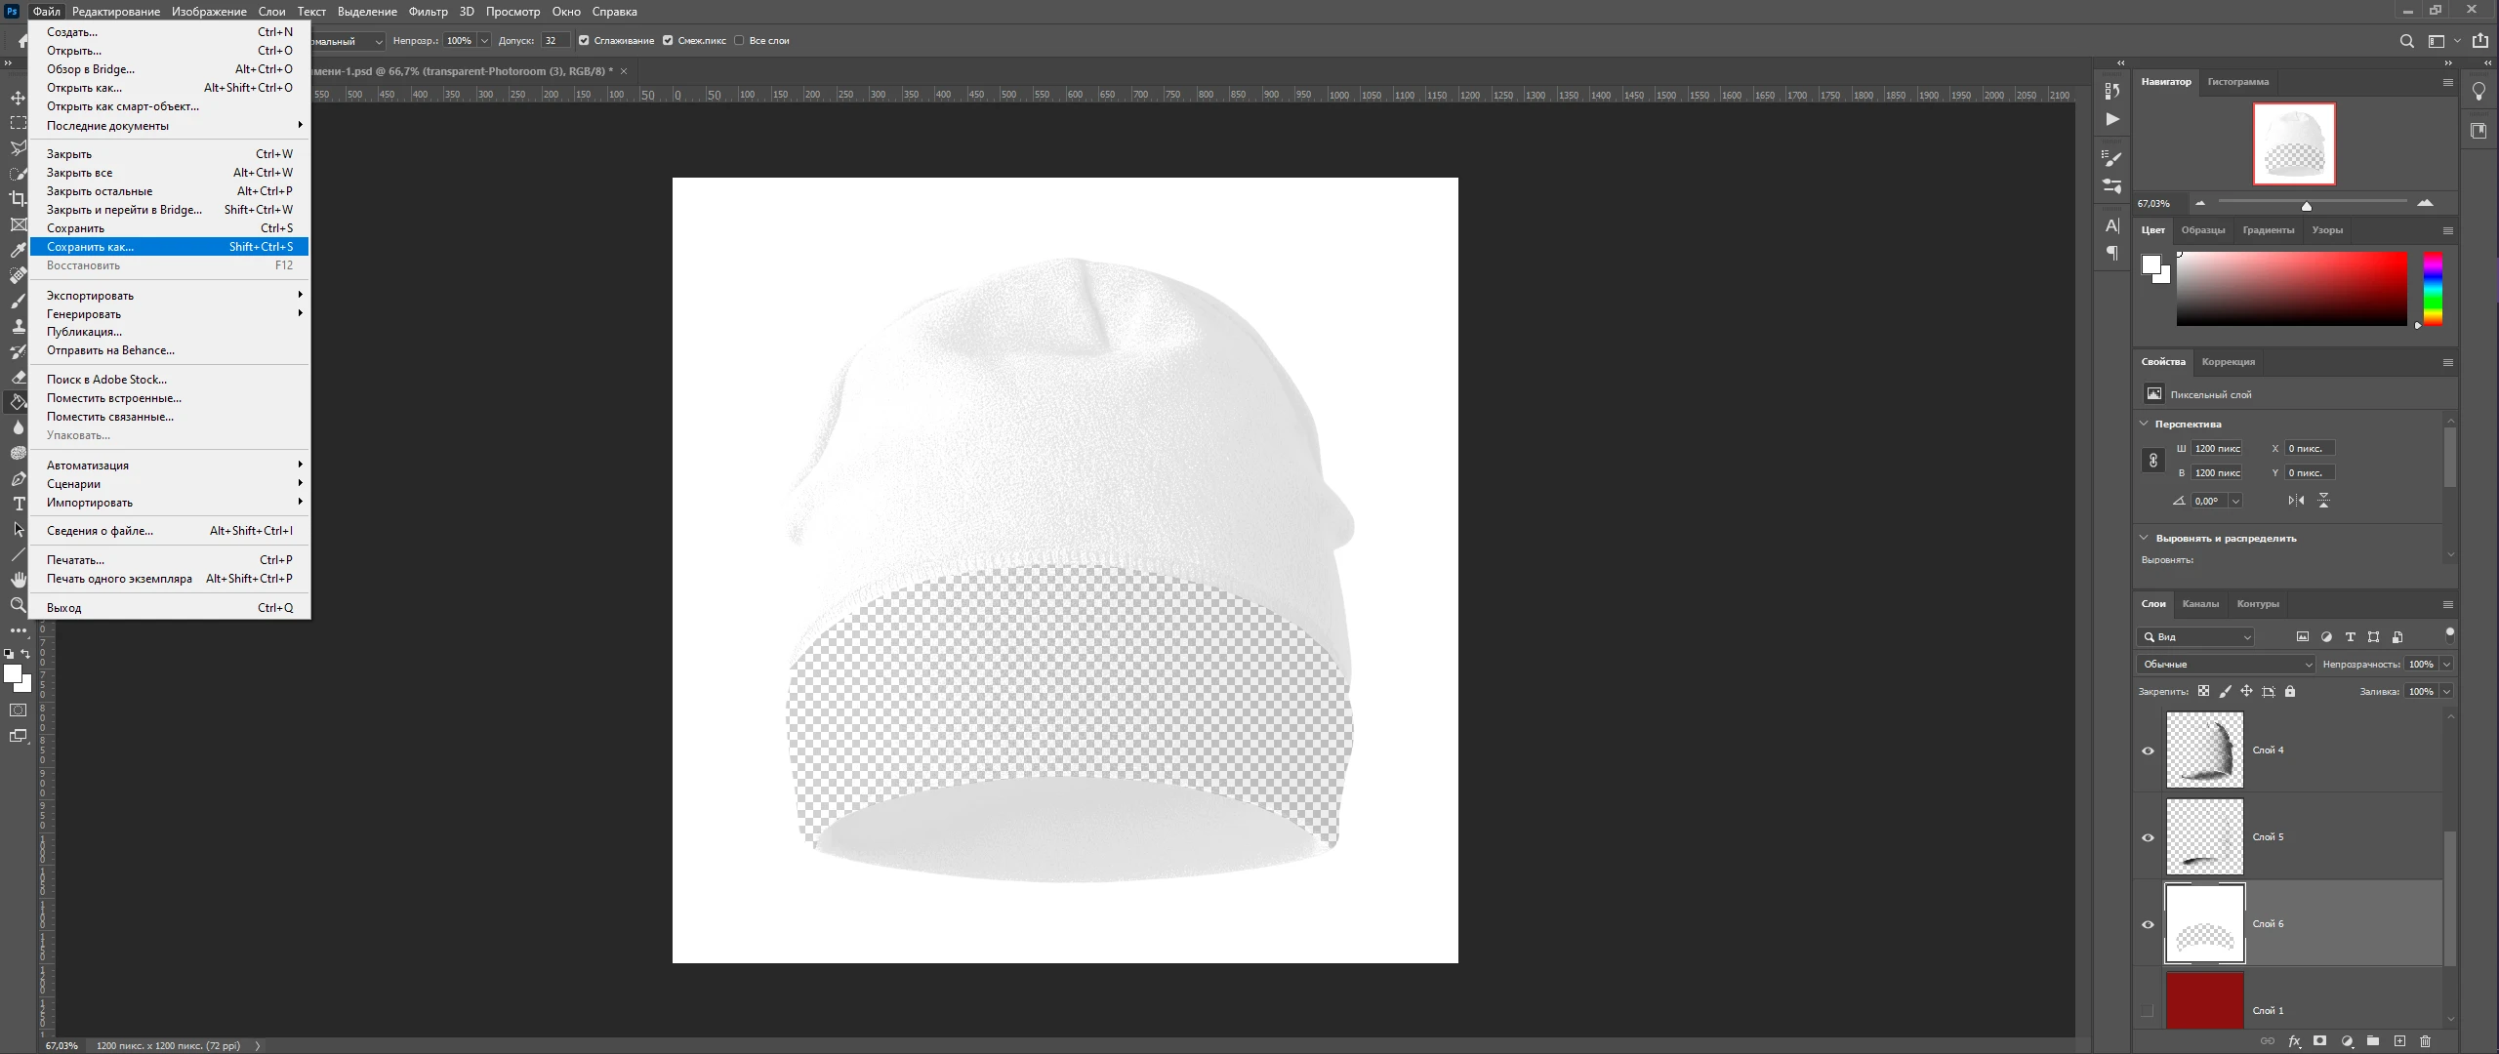Screen dimensions: 2499x1054
Task: Open the Непрозрачность opacity dropdown arrow
Action: [2446, 664]
